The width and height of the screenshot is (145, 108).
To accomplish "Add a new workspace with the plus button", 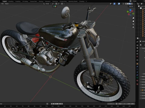I will point(86,1).
